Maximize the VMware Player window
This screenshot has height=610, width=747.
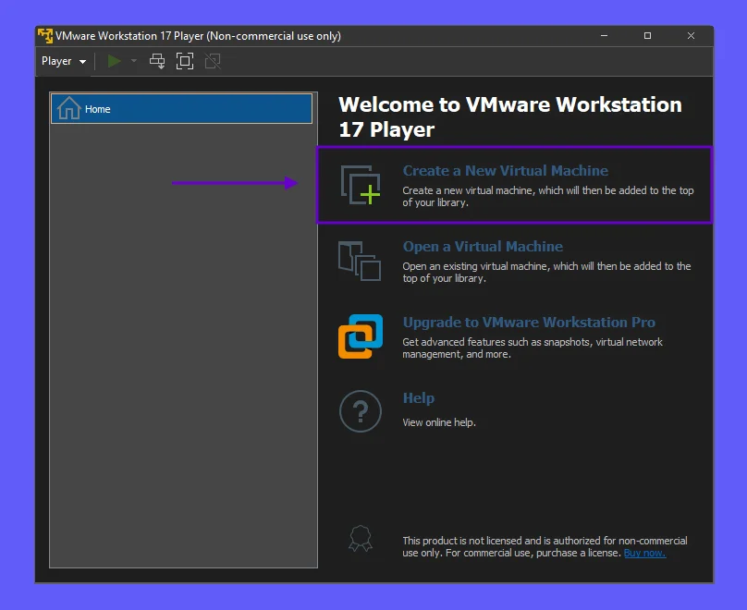(x=647, y=36)
